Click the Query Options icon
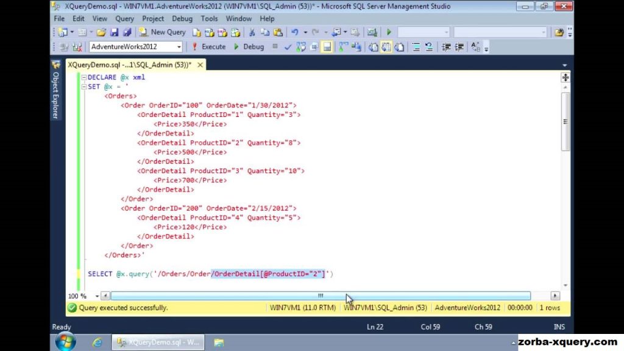 pos(314,47)
